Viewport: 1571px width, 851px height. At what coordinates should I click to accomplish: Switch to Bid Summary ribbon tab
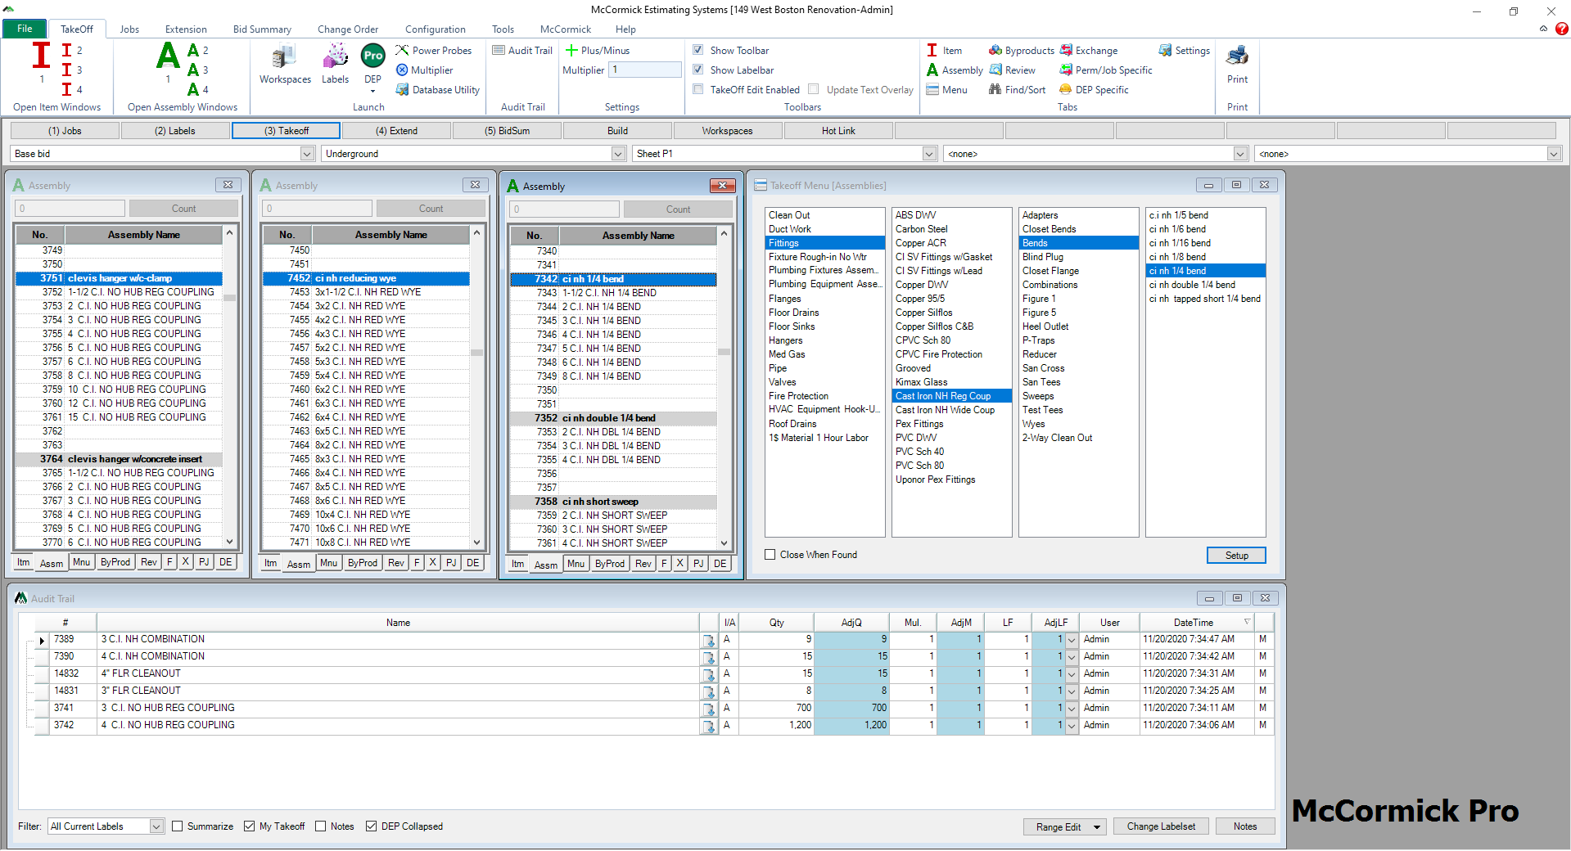262,29
